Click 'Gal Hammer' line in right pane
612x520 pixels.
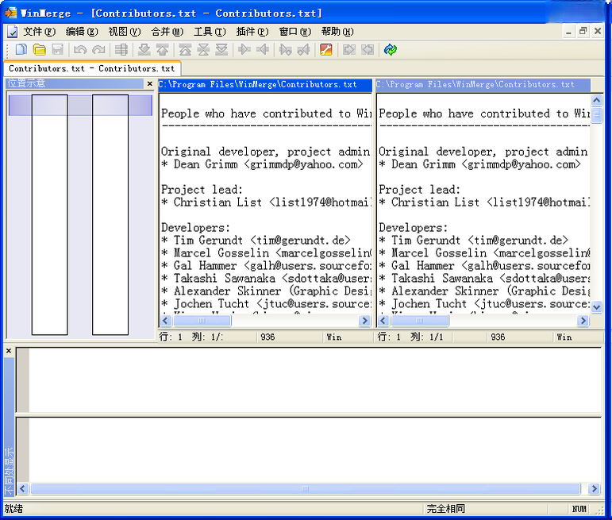(484, 265)
